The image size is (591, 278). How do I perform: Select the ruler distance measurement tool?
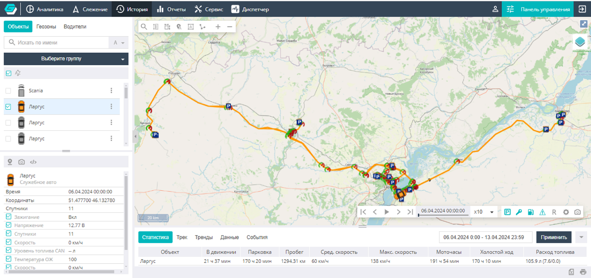coord(156,27)
